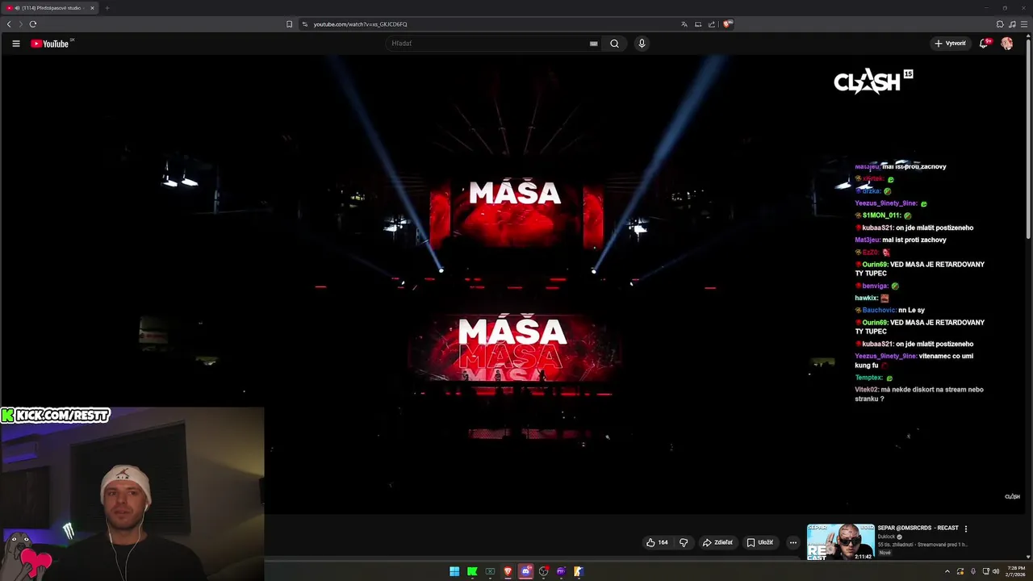The width and height of the screenshot is (1033, 581).
Task: Open the SEPAR @DMSRCRDS - RECAST title
Action: 918,528
